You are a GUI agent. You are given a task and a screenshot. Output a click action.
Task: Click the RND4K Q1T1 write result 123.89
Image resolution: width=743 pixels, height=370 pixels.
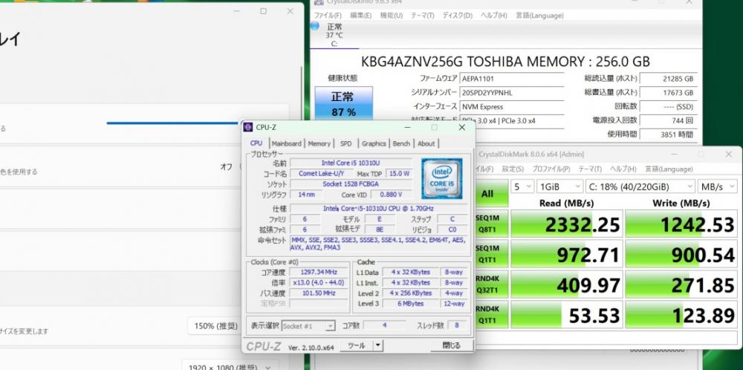pos(681,314)
